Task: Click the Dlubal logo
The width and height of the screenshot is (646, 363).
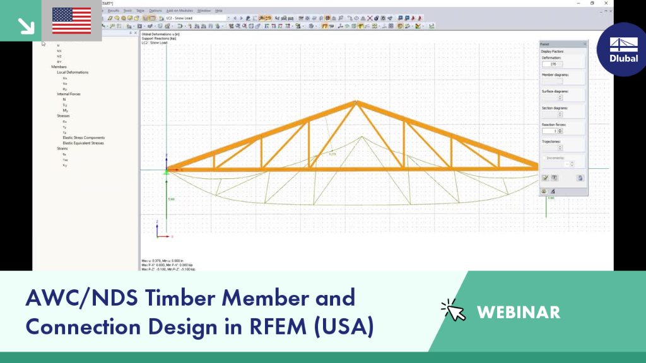Action: 623,49
